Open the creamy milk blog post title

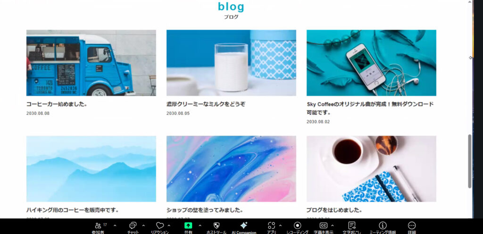point(206,104)
